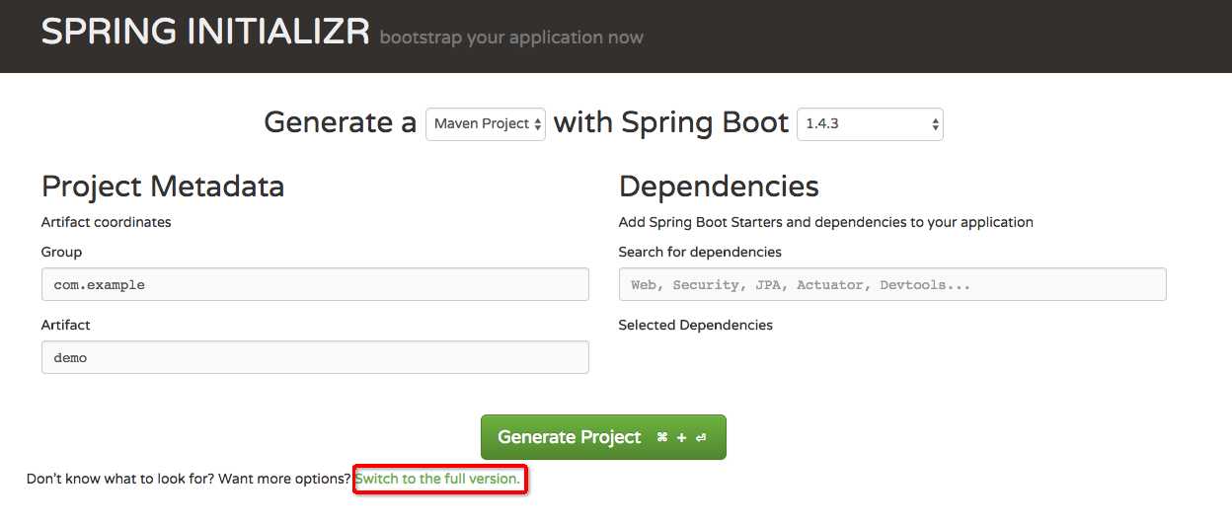Follow the Switch to the full version link
The width and height of the screenshot is (1232, 524).
pyautogui.click(x=437, y=479)
